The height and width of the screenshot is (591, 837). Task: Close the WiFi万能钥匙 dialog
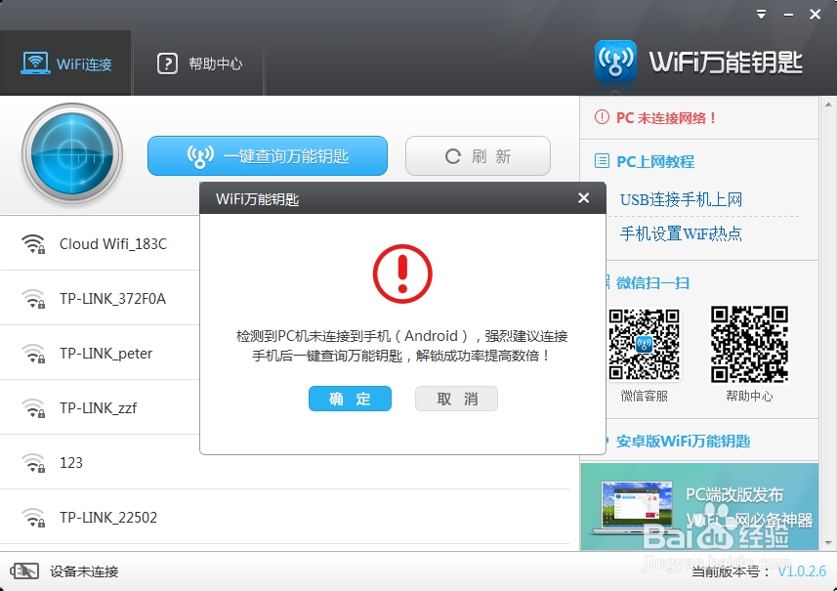click(x=583, y=198)
